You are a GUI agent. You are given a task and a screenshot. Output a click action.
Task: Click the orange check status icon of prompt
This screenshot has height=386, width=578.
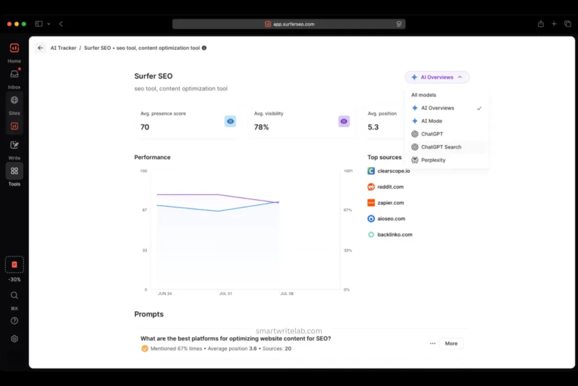click(144, 348)
